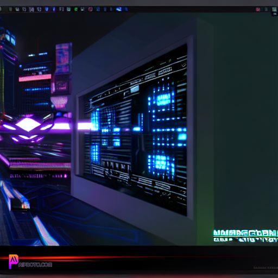The width and height of the screenshot is (278, 278).
Task: Click the blue shield icon in top toolbar
Action: click(x=47, y=9)
